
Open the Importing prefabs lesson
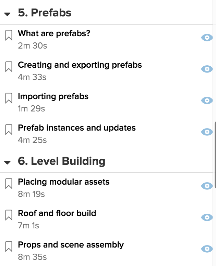[x=53, y=96]
